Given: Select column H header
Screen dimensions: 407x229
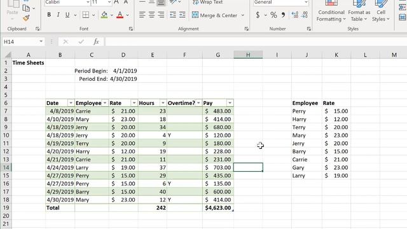Looking at the screenshot, I should coord(248,55).
